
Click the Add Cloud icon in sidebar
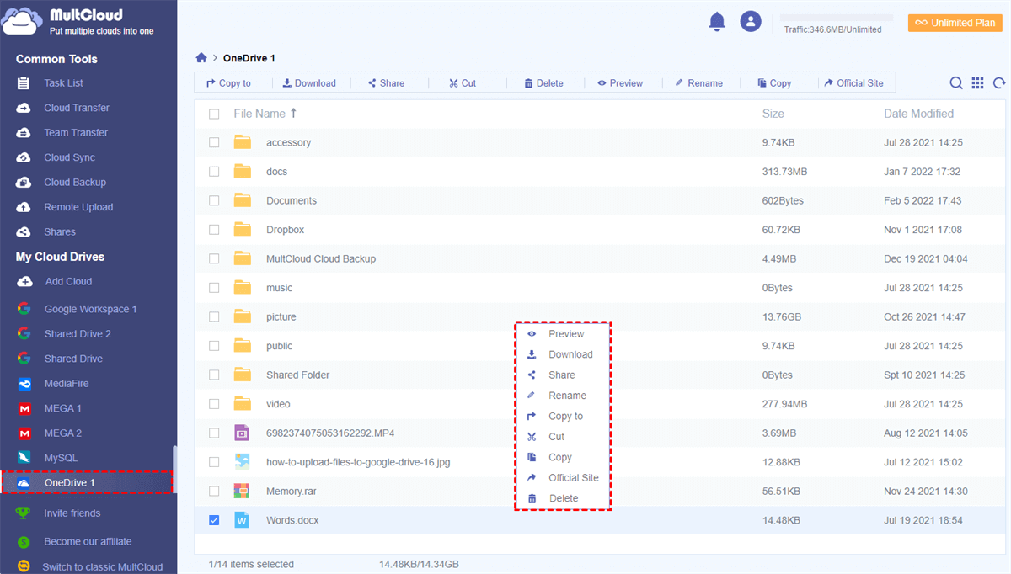[x=25, y=281]
